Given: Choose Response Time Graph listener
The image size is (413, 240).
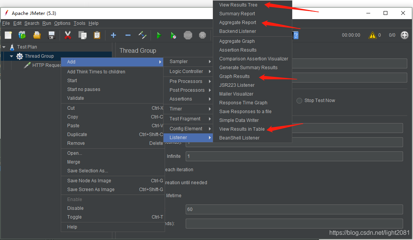Looking at the screenshot, I should (x=252, y=103).
